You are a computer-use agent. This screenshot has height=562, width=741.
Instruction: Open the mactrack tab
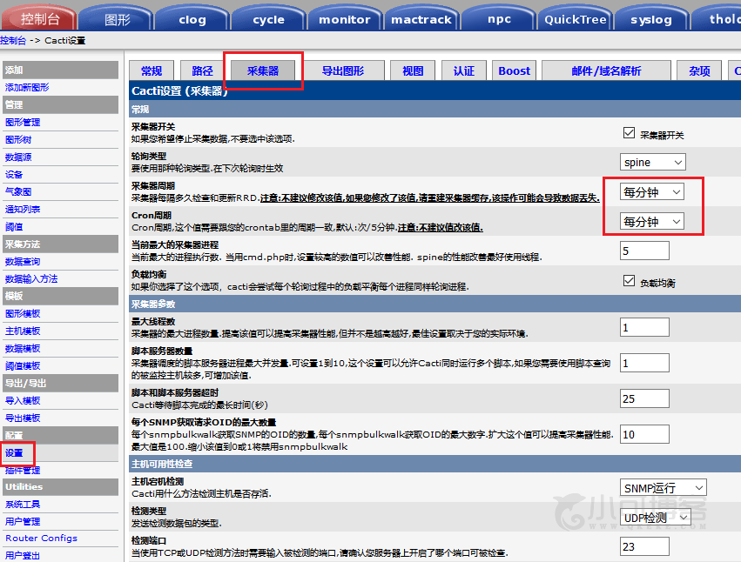tap(421, 19)
